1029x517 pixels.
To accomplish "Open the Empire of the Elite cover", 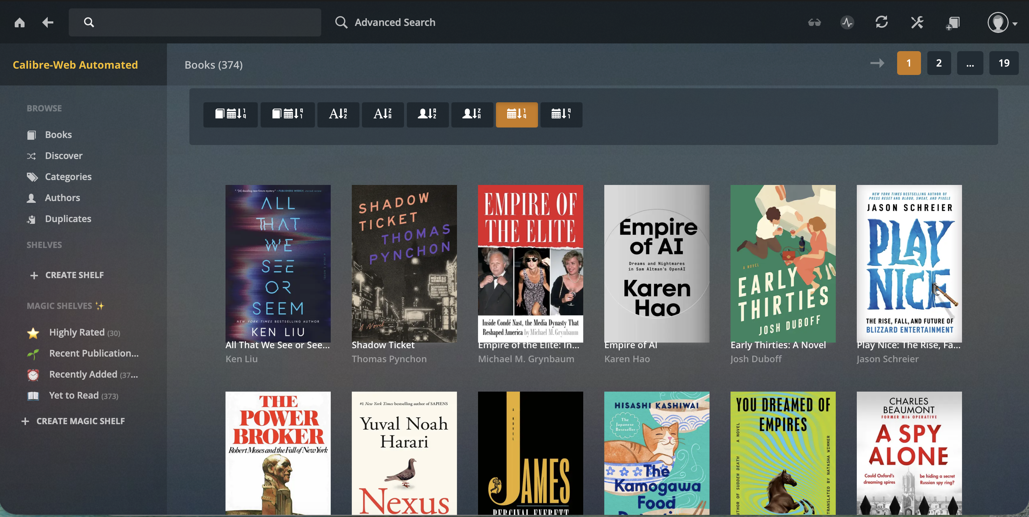I will pyautogui.click(x=531, y=263).
